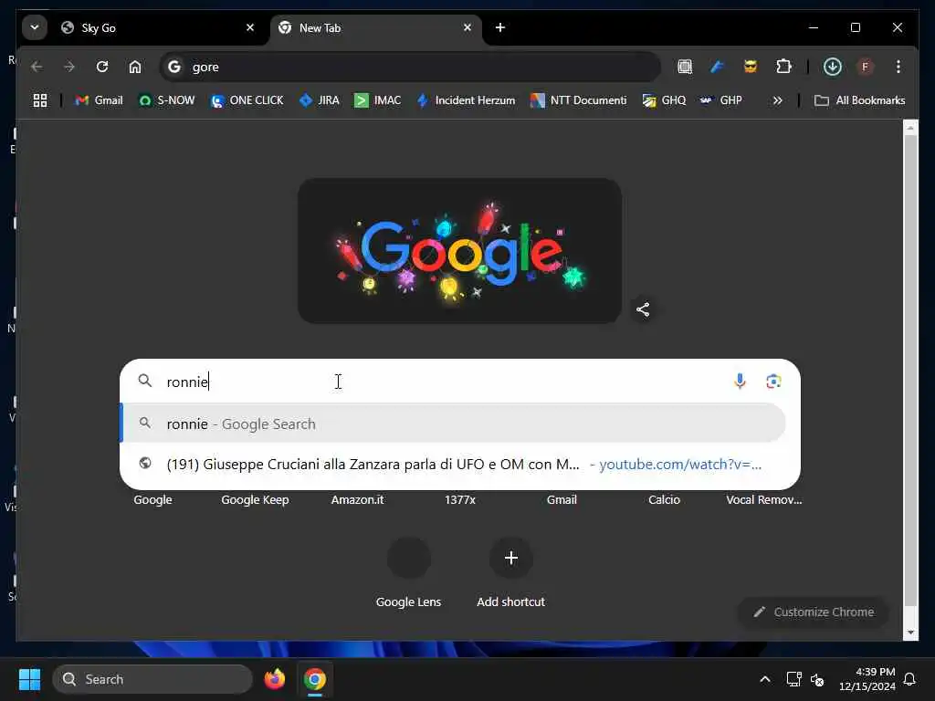Open the network tray icon

[793, 679]
